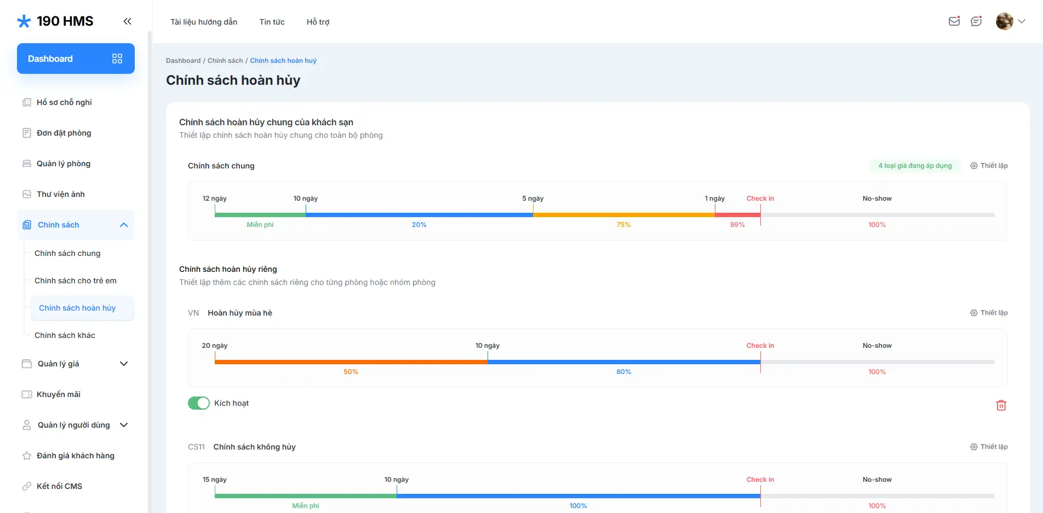1043x513 pixels.
Task: Open Đánh giá khách hàng page
Action: tap(75, 456)
